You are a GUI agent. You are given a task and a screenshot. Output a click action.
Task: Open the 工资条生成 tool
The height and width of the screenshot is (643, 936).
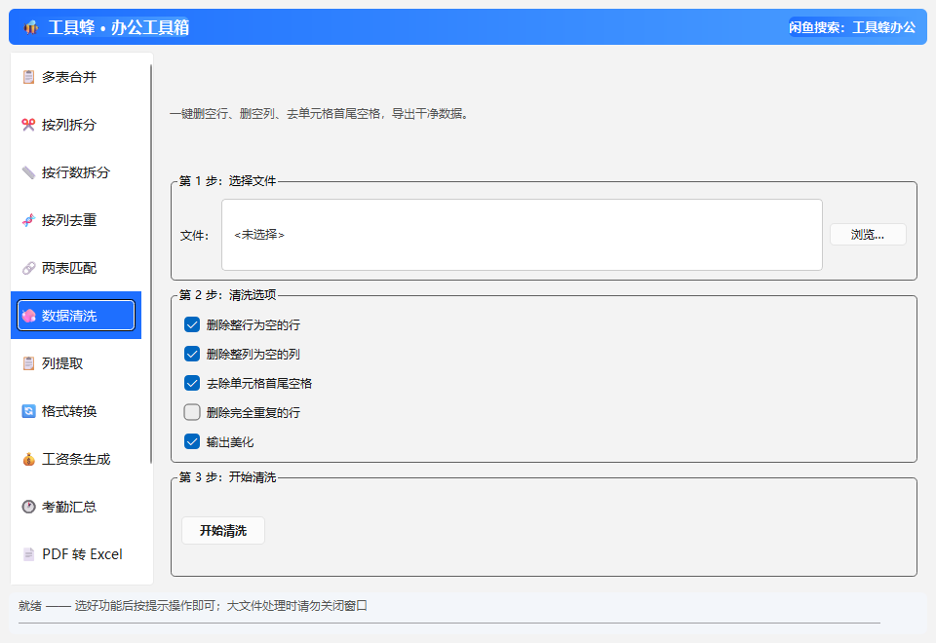(76, 459)
